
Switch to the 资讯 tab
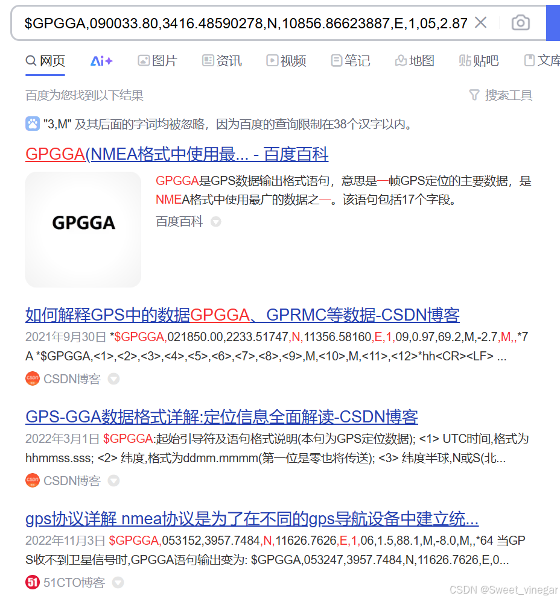[222, 61]
